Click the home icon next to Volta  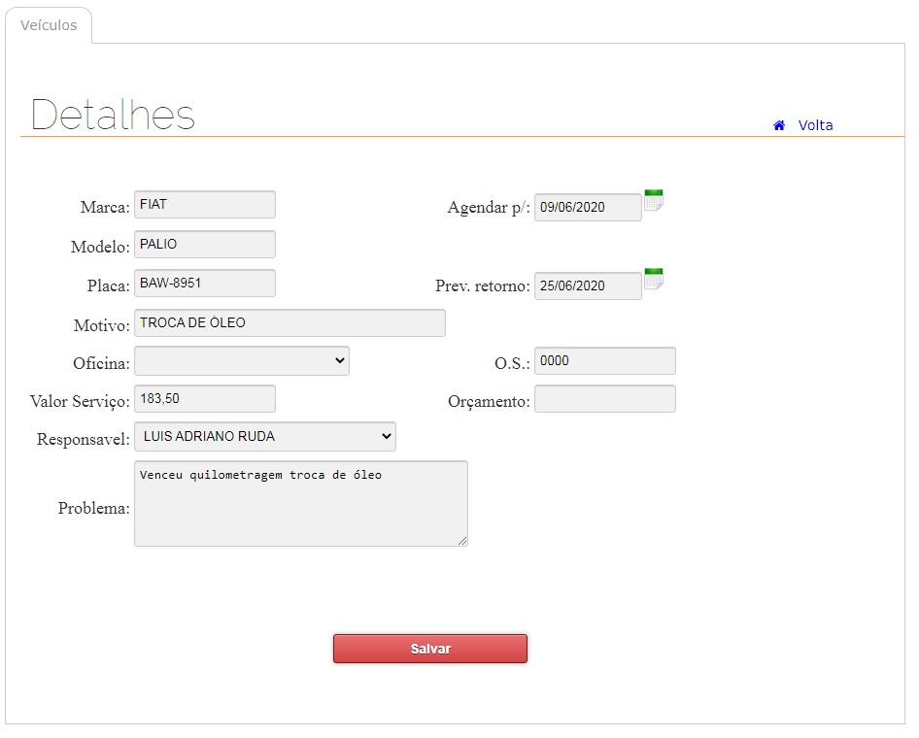779,125
